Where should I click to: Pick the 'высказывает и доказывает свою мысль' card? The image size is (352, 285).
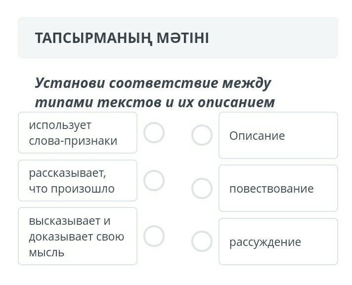pyautogui.click(x=78, y=237)
